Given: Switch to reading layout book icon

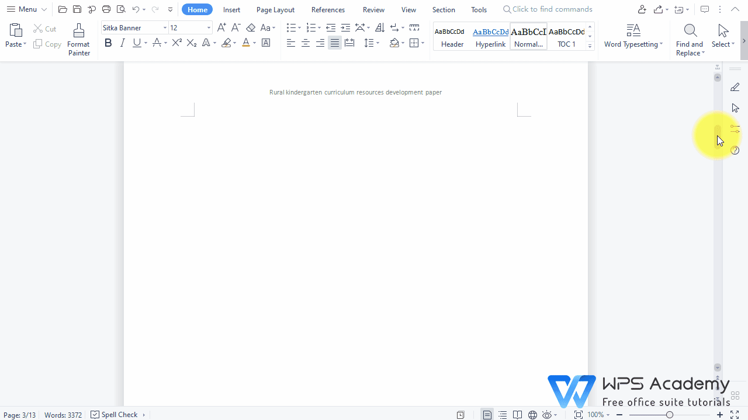Looking at the screenshot, I should (x=517, y=415).
